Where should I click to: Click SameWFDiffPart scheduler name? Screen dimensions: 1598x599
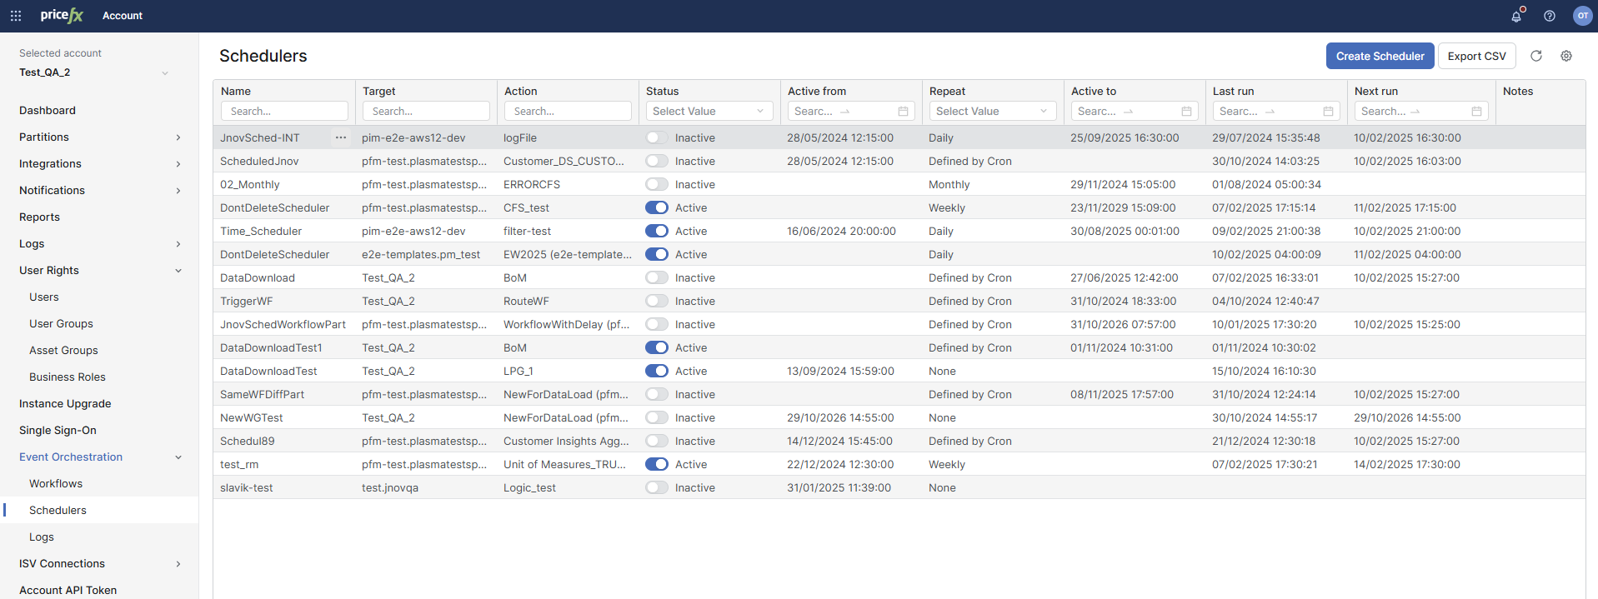click(262, 394)
